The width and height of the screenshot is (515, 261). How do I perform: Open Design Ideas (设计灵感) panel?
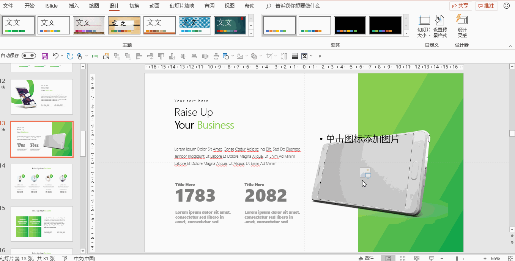[462, 26]
